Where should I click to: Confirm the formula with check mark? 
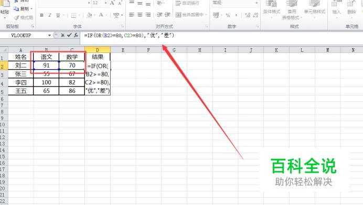point(69,35)
